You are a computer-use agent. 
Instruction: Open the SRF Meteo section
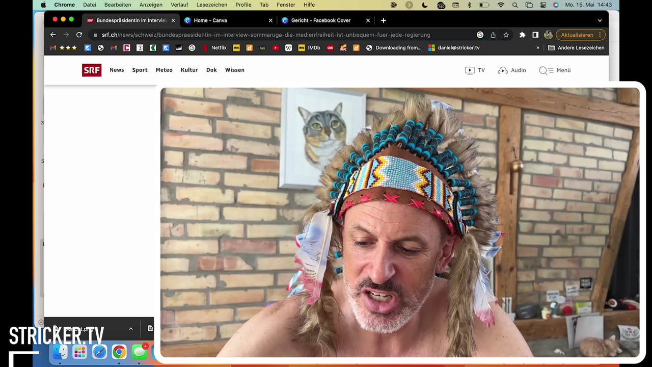click(x=164, y=70)
